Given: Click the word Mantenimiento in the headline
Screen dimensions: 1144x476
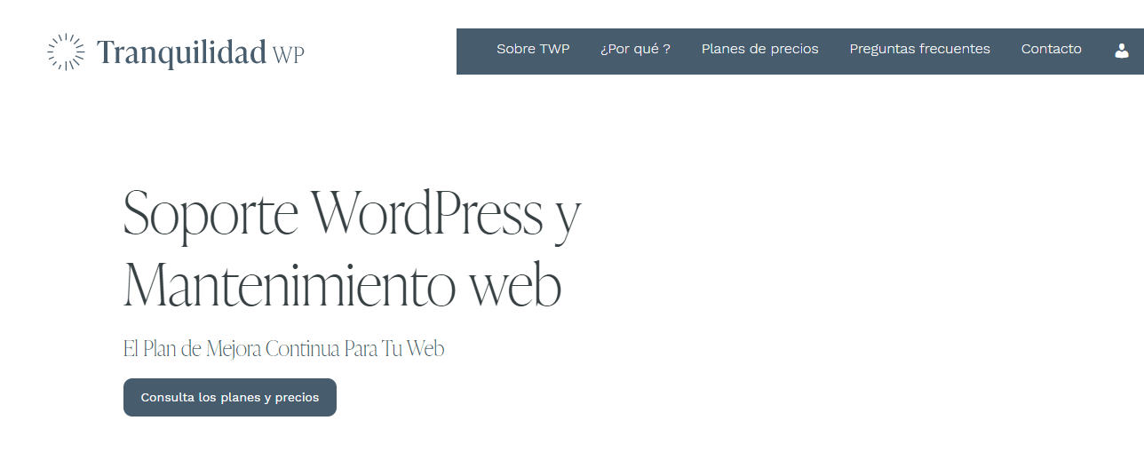Looking at the screenshot, I should click(x=289, y=286).
